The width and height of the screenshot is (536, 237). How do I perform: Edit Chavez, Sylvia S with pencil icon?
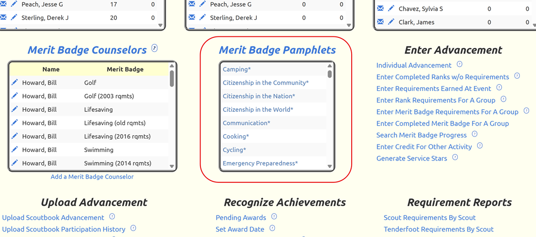(x=391, y=9)
